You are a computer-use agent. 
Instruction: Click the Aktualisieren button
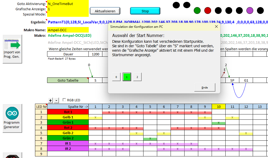tap(105, 11)
